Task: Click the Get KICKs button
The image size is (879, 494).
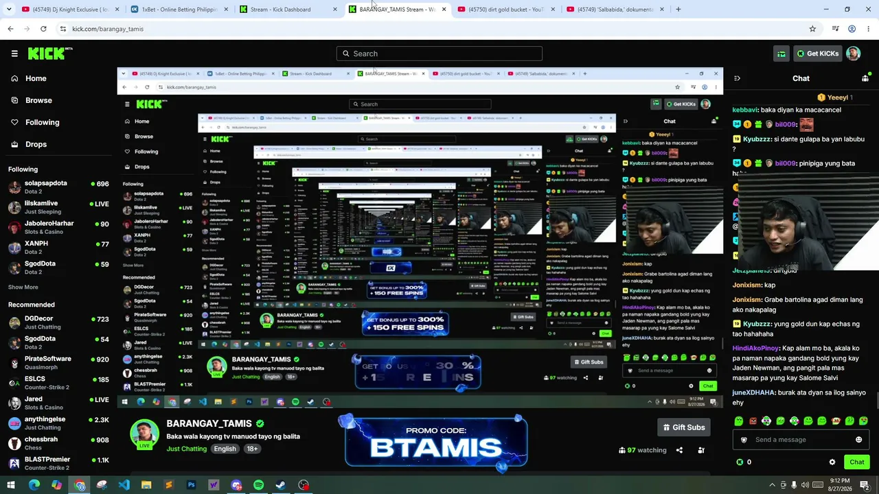Action: pyautogui.click(x=817, y=54)
